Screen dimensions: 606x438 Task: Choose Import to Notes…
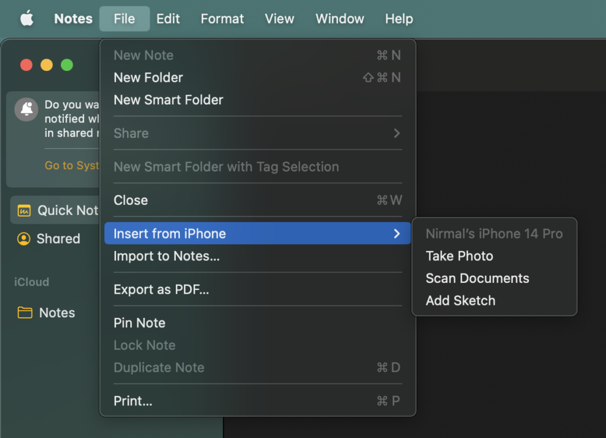[x=257, y=256]
